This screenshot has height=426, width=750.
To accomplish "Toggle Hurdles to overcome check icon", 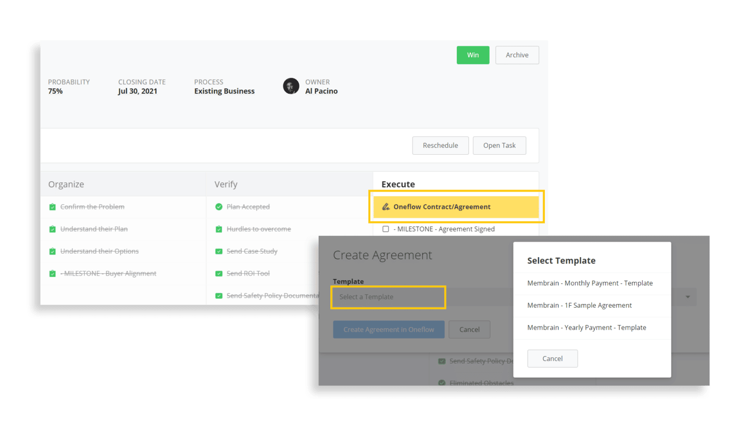I will pyautogui.click(x=219, y=229).
